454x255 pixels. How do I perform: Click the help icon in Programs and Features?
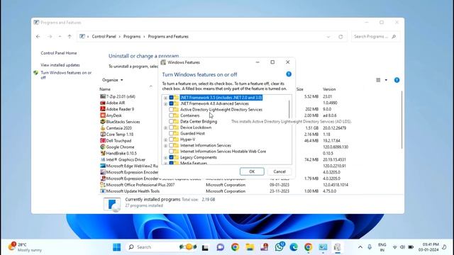397,80
